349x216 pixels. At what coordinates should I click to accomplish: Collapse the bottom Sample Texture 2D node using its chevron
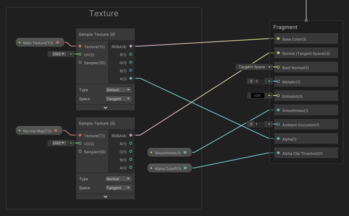pyautogui.click(x=105, y=197)
